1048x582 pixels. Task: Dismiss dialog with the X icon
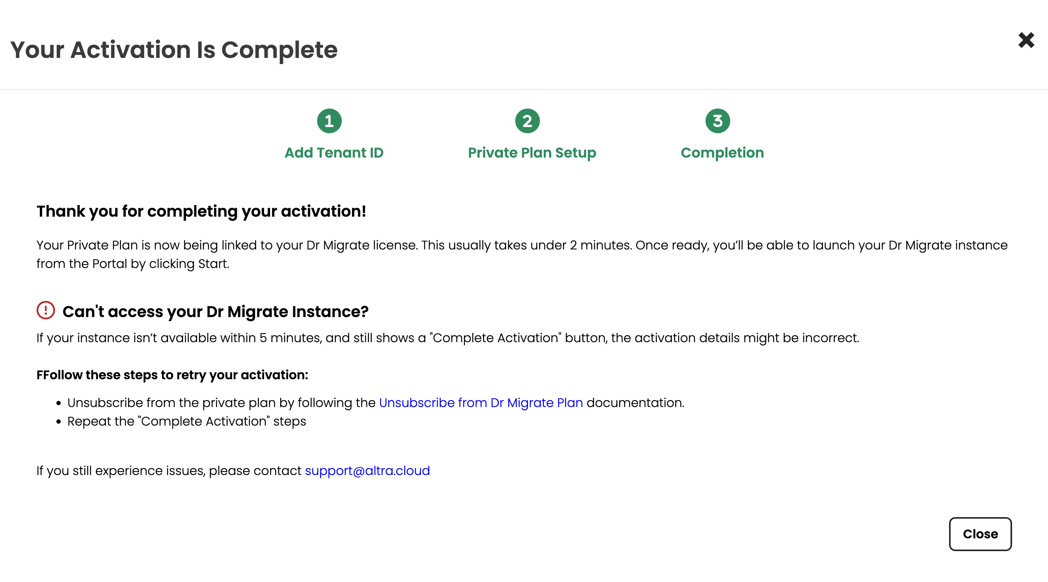pyautogui.click(x=1026, y=40)
